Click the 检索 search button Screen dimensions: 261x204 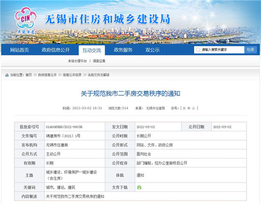coord(251,50)
